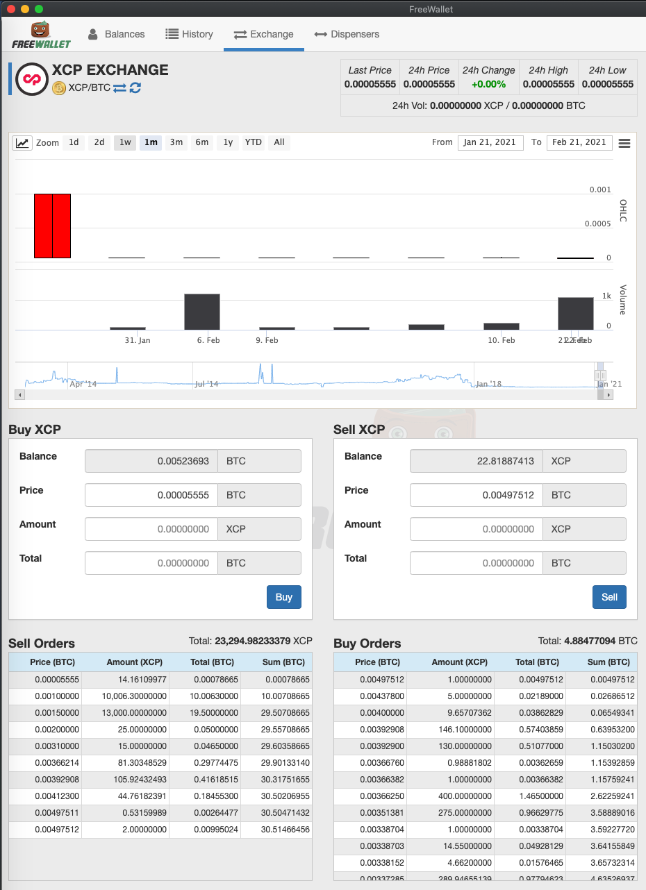Swap the XCP/BTC market pair
The width and height of the screenshot is (646, 890).
pyautogui.click(x=119, y=88)
